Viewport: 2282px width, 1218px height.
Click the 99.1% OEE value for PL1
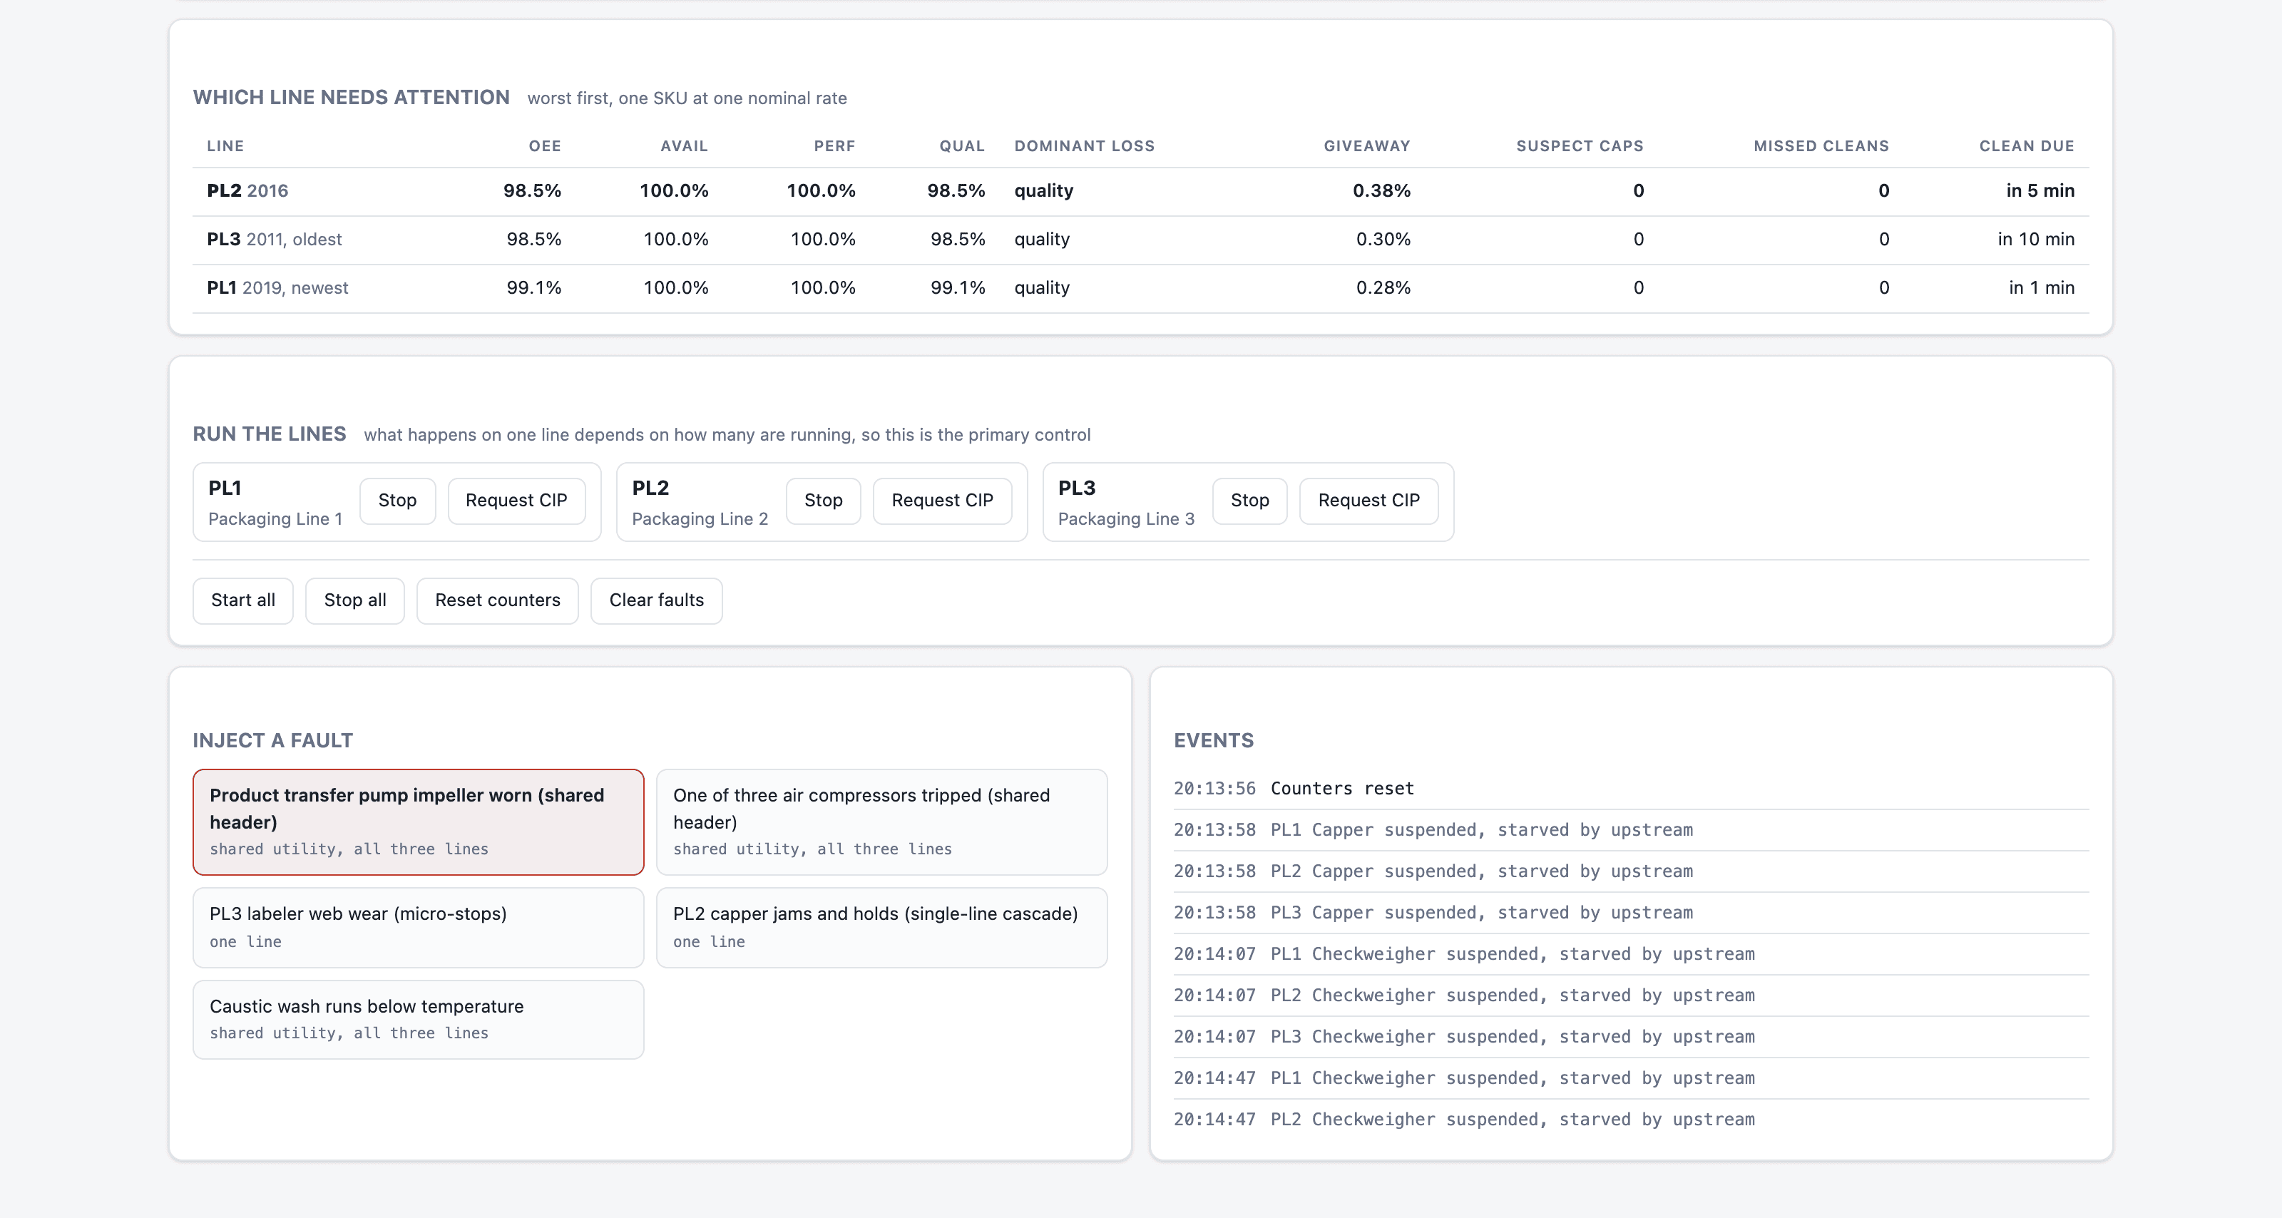[533, 289]
